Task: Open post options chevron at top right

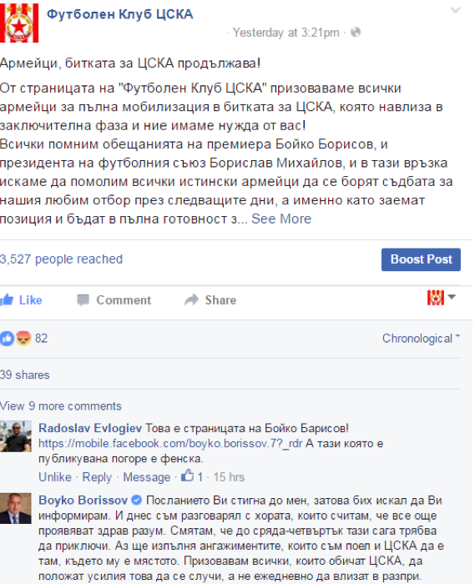Action: click(x=455, y=10)
